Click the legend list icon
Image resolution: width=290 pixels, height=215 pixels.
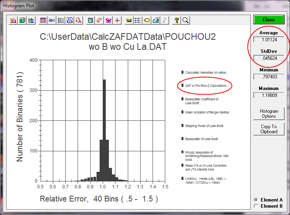click(x=138, y=20)
